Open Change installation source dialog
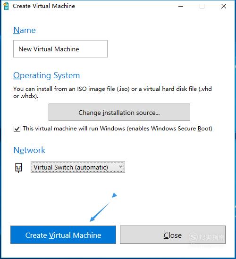236x259 pixels. pyautogui.click(x=119, y=113)
